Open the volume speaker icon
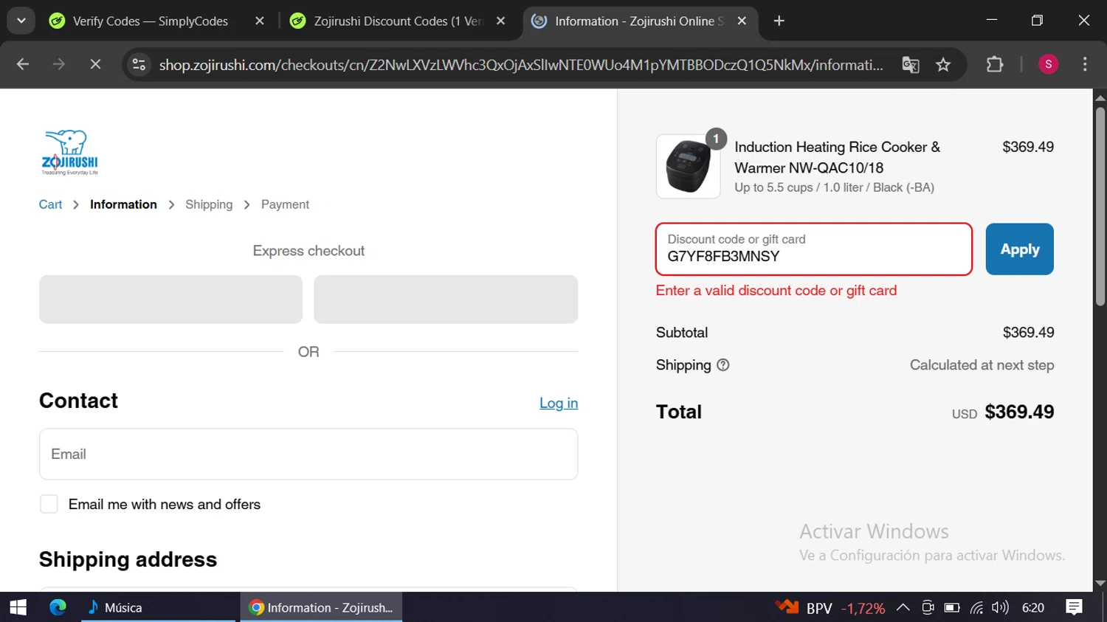This screenshot has width=1107, height=622. click(x=1000, y=607)
